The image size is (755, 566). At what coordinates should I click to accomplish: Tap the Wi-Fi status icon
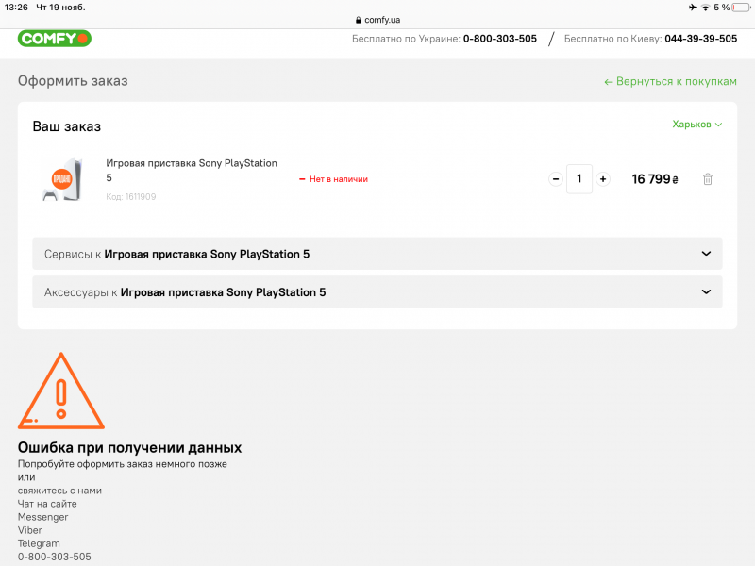click(x=705, y=8)
